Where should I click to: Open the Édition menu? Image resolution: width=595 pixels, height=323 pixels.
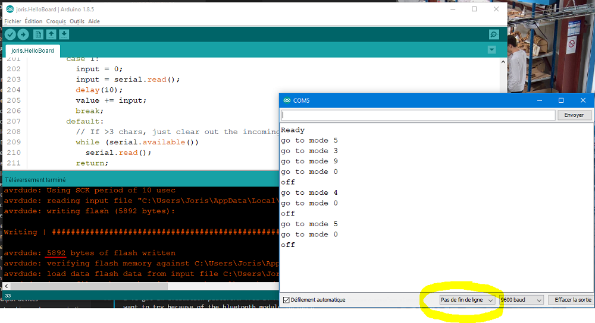point(33,21)
